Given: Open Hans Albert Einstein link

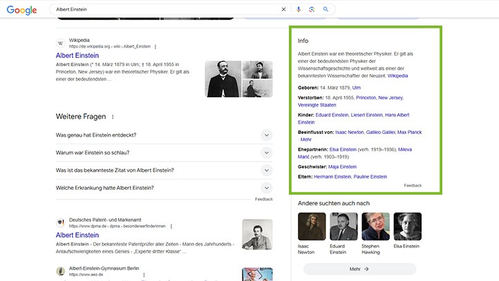Looking at the screenshot, I should (397, 115).
